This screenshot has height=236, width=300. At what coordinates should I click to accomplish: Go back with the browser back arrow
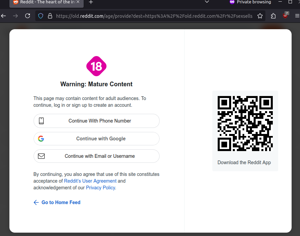coord(3,16)
